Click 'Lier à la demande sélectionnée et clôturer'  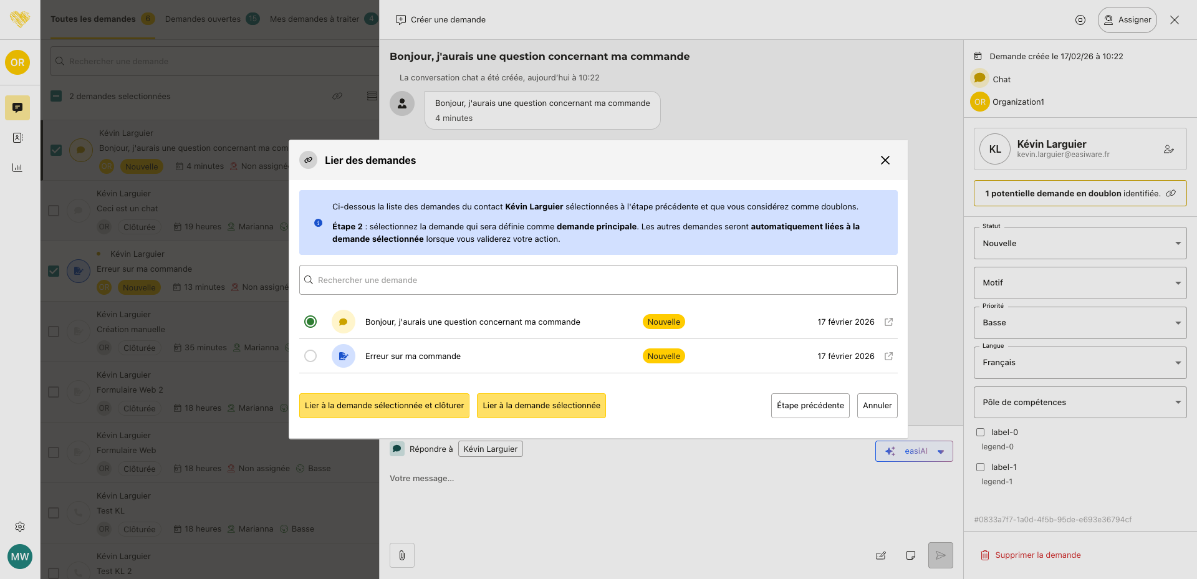point(384,406)
